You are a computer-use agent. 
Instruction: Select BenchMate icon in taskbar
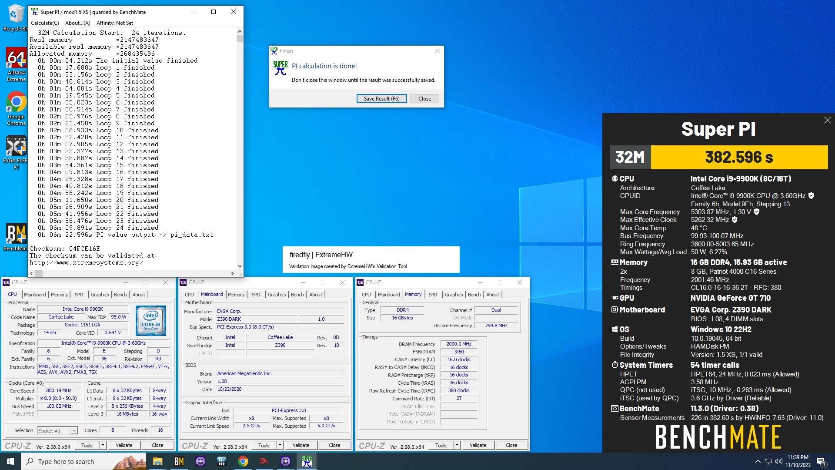coord(179,461)
